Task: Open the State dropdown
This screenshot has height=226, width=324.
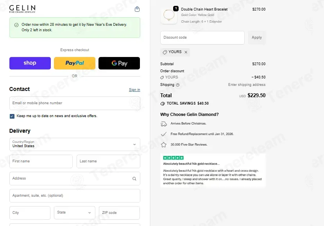Action: pyautogui.click(x=75, y=213)
